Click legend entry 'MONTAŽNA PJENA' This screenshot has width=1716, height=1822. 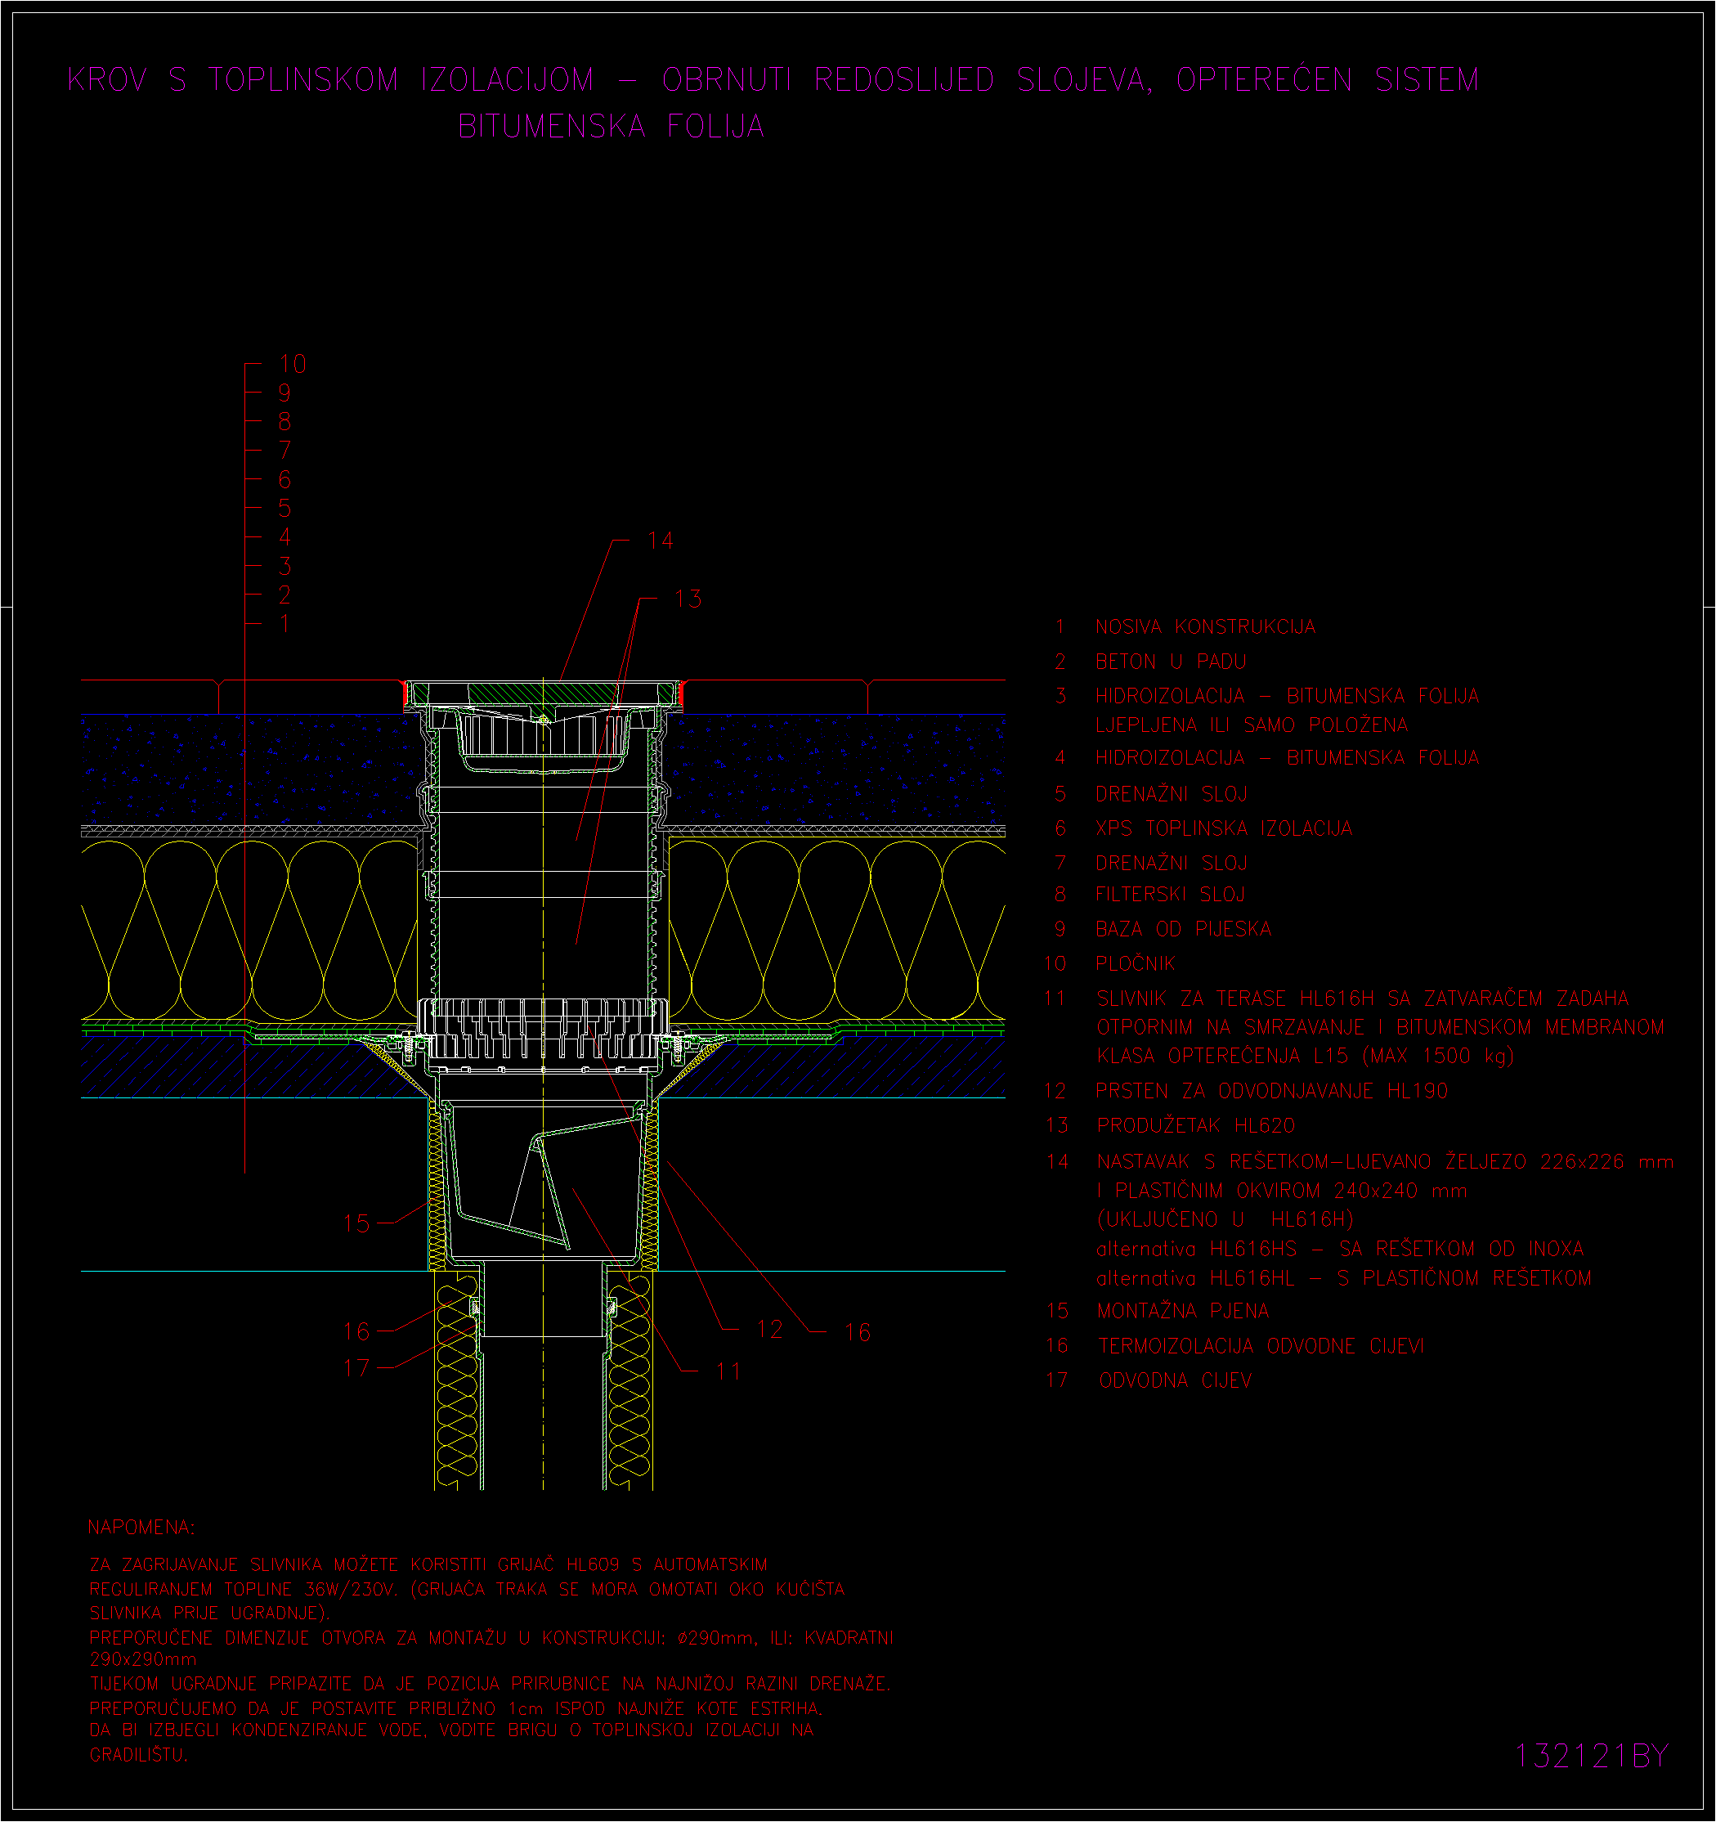[1182, 1312]
